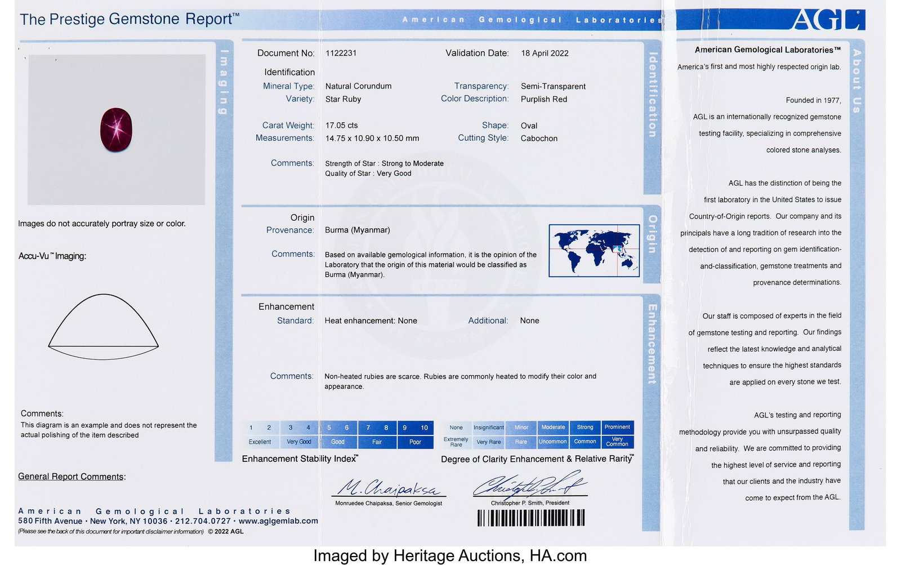Click the phone number 212.704.0727
901x565 pixels.
[203, 521]
